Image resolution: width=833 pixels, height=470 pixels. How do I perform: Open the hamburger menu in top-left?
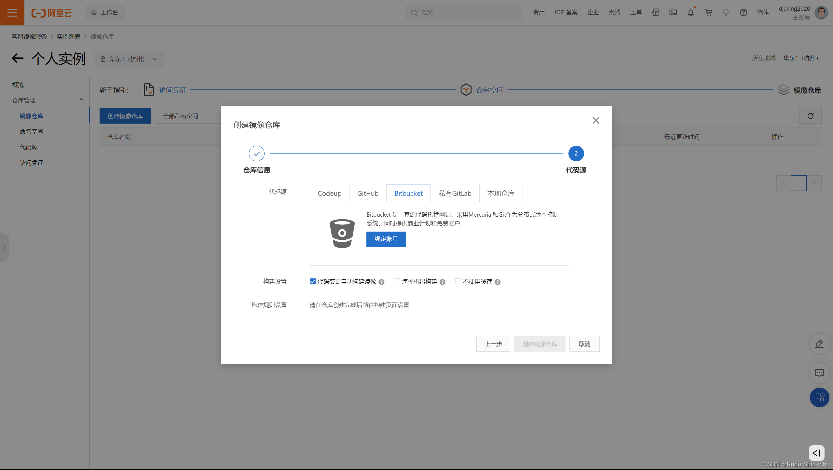pos(12,12)
